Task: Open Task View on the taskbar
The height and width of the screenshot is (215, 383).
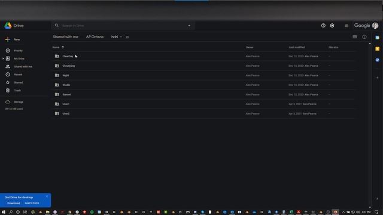Action: [x=25, y=212]
